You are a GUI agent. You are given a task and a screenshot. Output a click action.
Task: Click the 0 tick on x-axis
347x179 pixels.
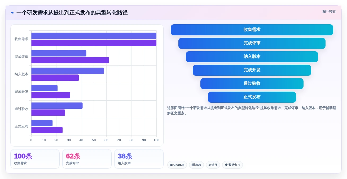pos(31,140)
